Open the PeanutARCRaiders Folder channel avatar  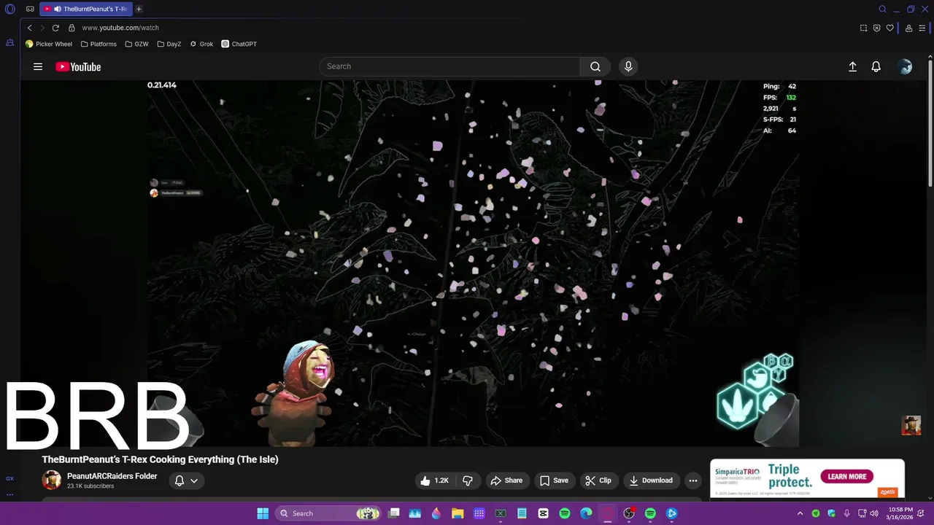click(51, 480)
